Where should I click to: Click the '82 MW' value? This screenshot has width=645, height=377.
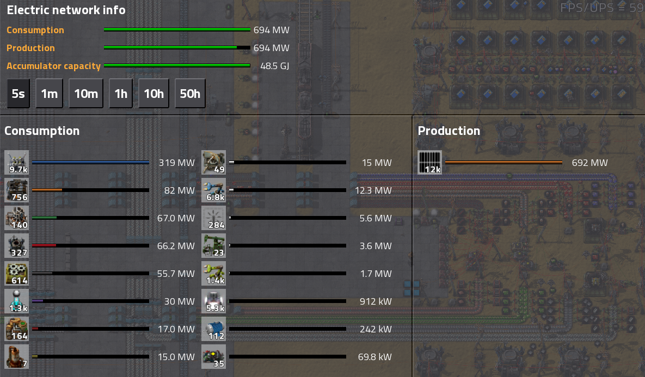(180, 190)
